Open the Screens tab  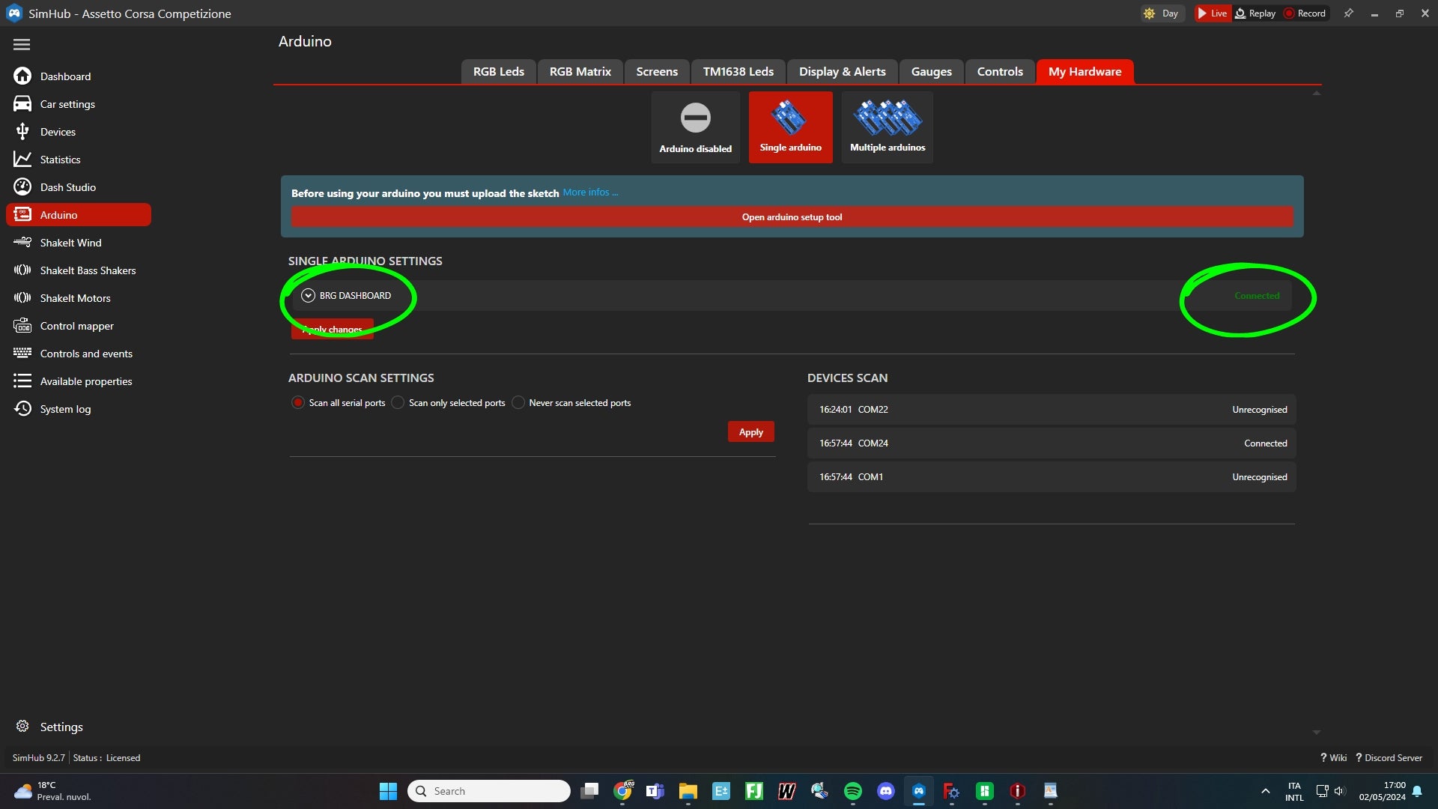click(657, 72)
